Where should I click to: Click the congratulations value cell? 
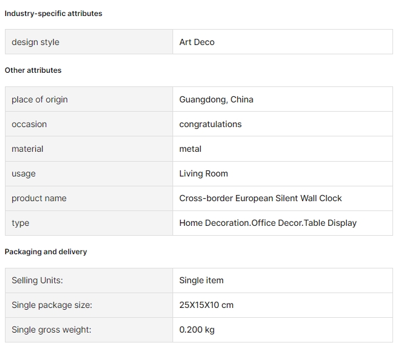[x=283, y=124]
